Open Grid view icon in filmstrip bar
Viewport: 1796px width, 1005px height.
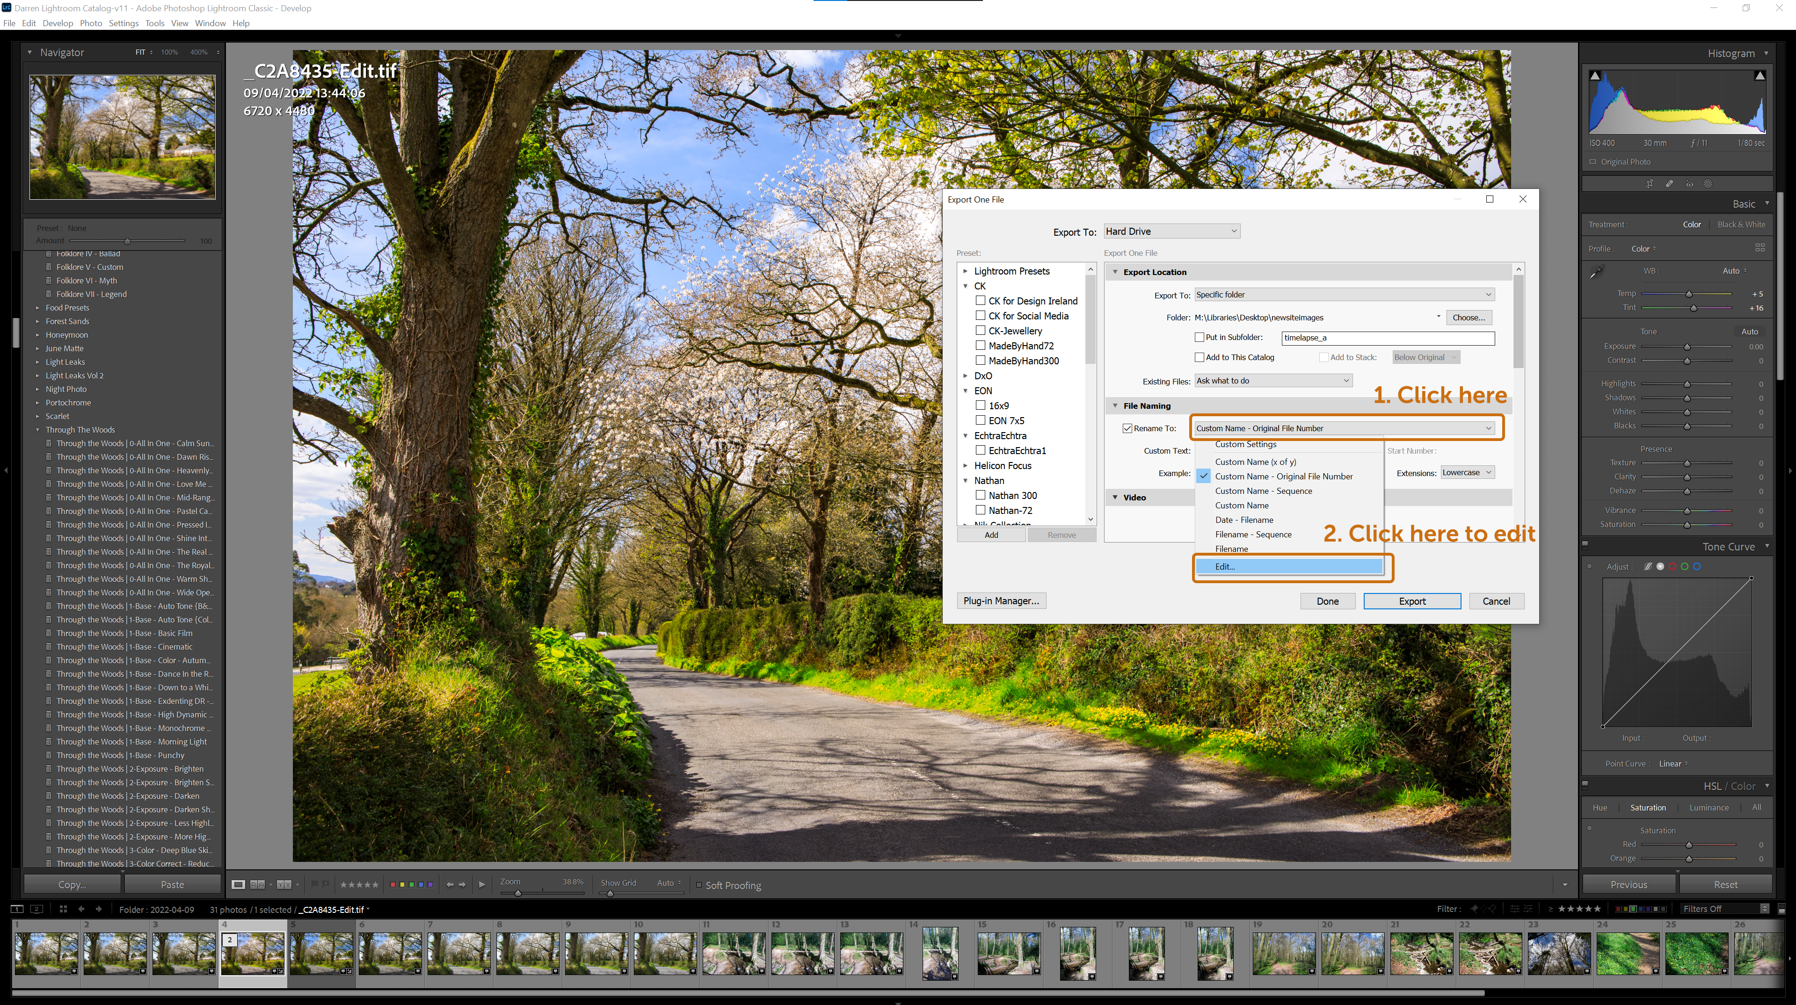coord(63,909)
